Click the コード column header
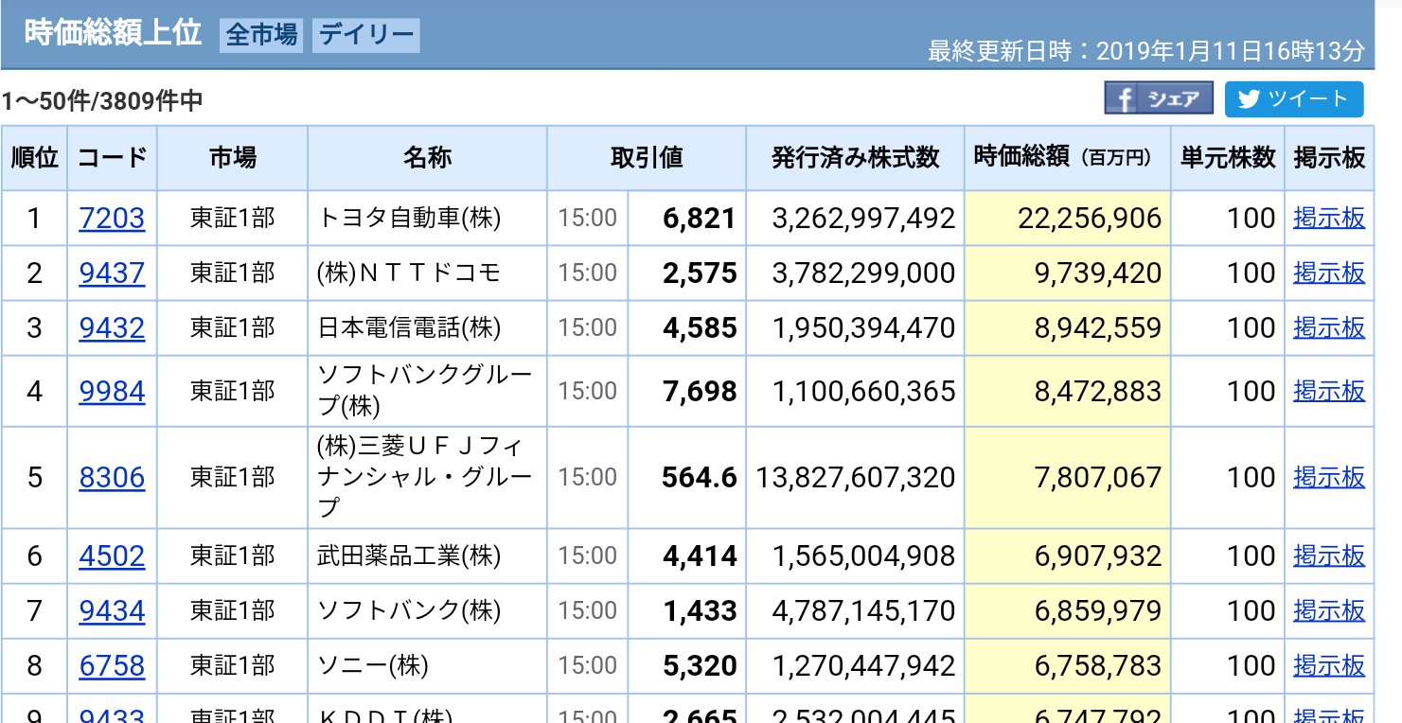The height and width of the screenshot is (723, 1402). click(113, 157)
